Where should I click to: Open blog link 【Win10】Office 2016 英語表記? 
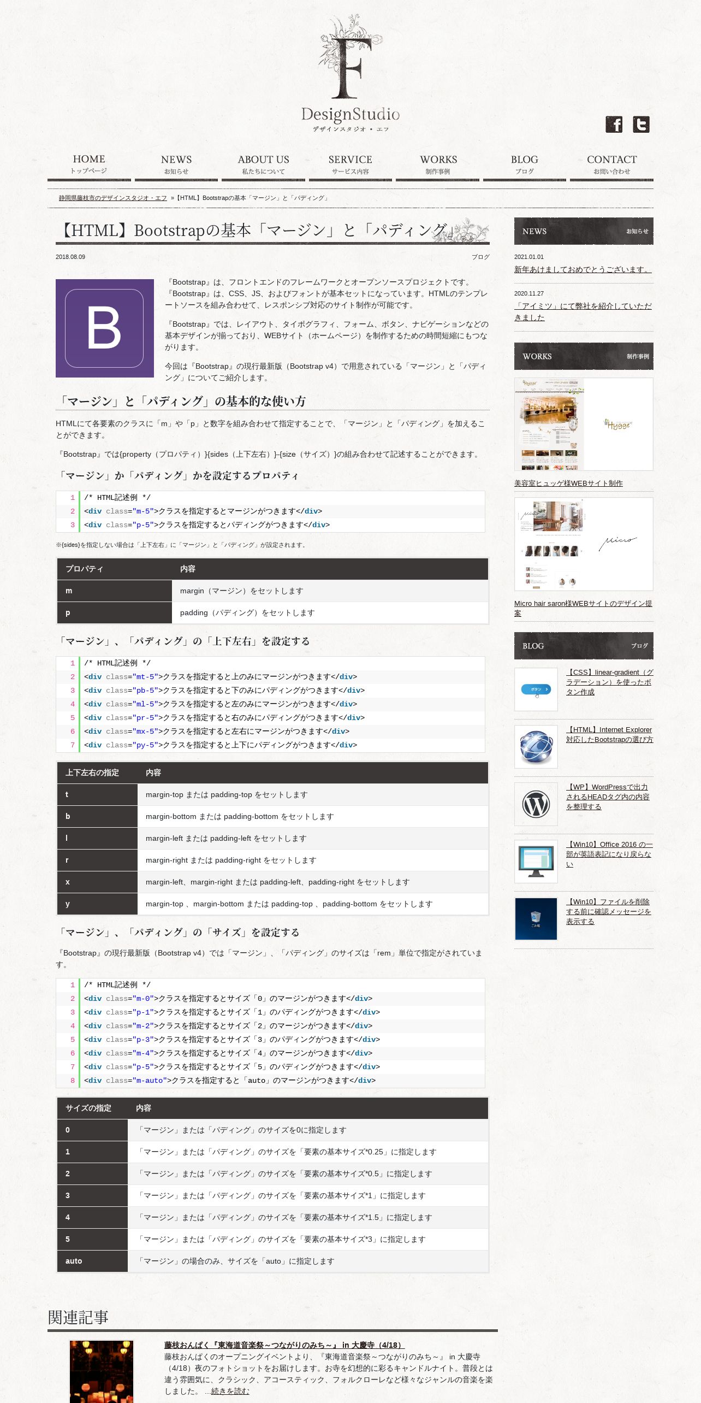coord(609,854)
